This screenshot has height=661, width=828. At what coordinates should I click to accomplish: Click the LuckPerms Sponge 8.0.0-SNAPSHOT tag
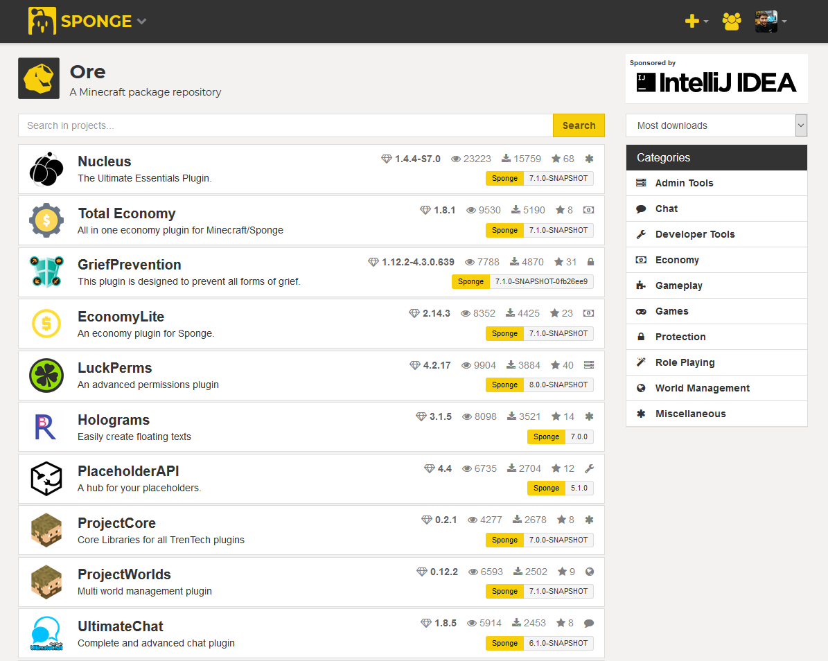(x=540, y=385)
